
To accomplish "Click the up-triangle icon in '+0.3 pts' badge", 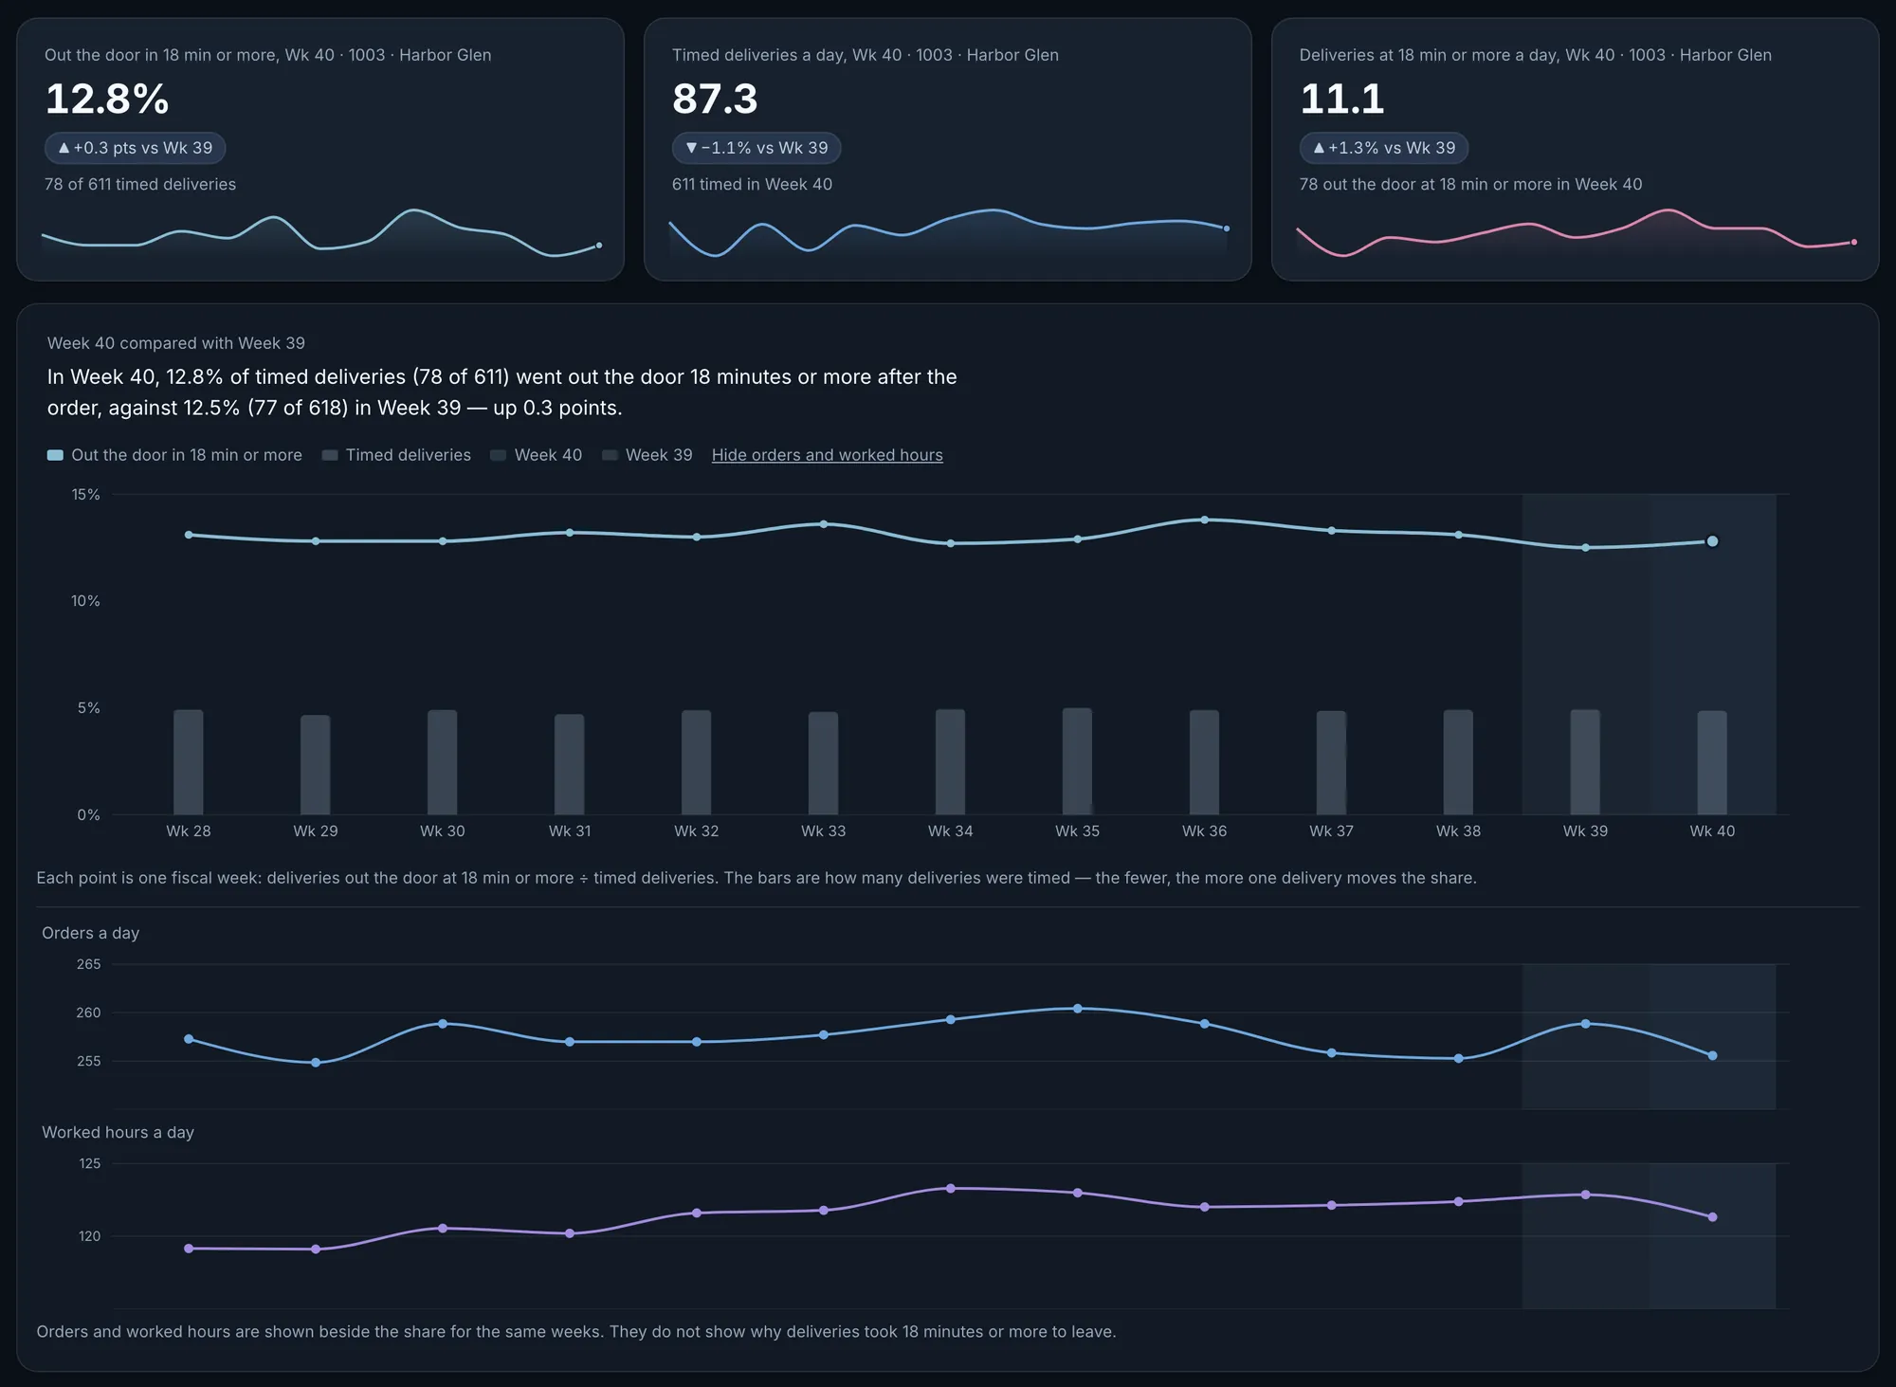I will pyautogui.click(x=64, y=148).
